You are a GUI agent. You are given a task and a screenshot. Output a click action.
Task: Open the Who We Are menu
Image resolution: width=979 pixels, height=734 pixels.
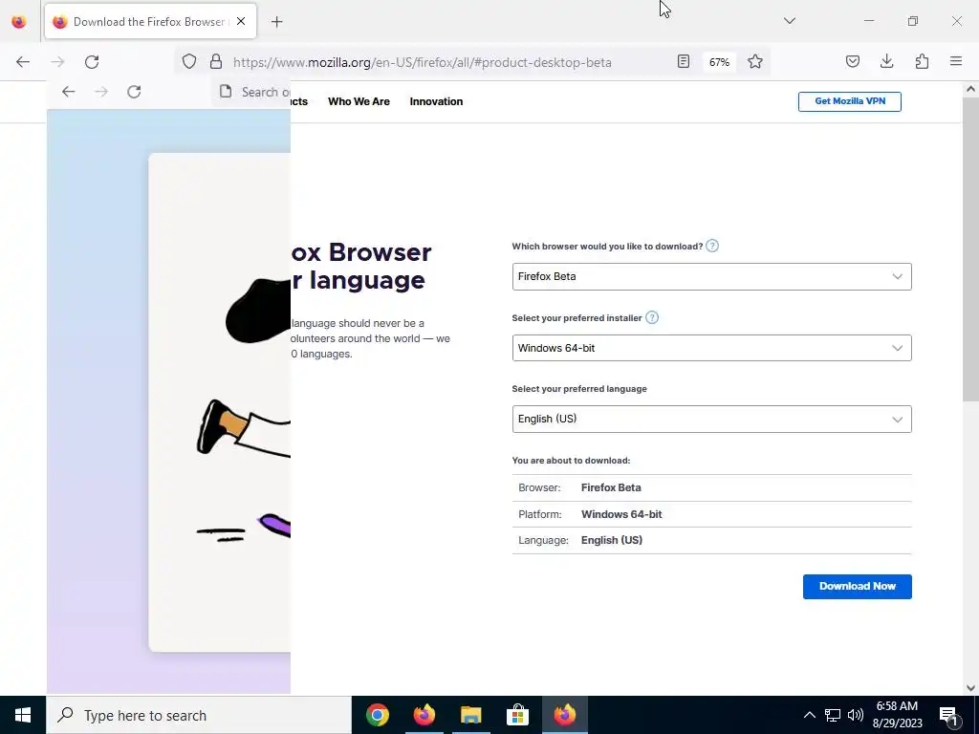pos(359,101)
